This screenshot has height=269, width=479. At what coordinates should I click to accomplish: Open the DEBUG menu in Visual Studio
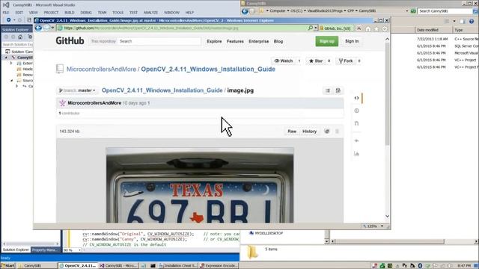[86, 13]
